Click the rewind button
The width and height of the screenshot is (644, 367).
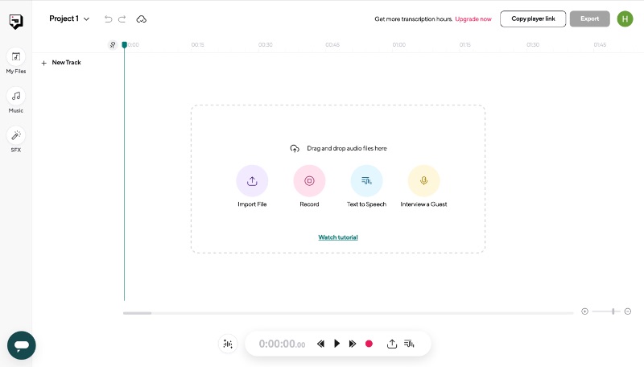(x=320, y=344)
